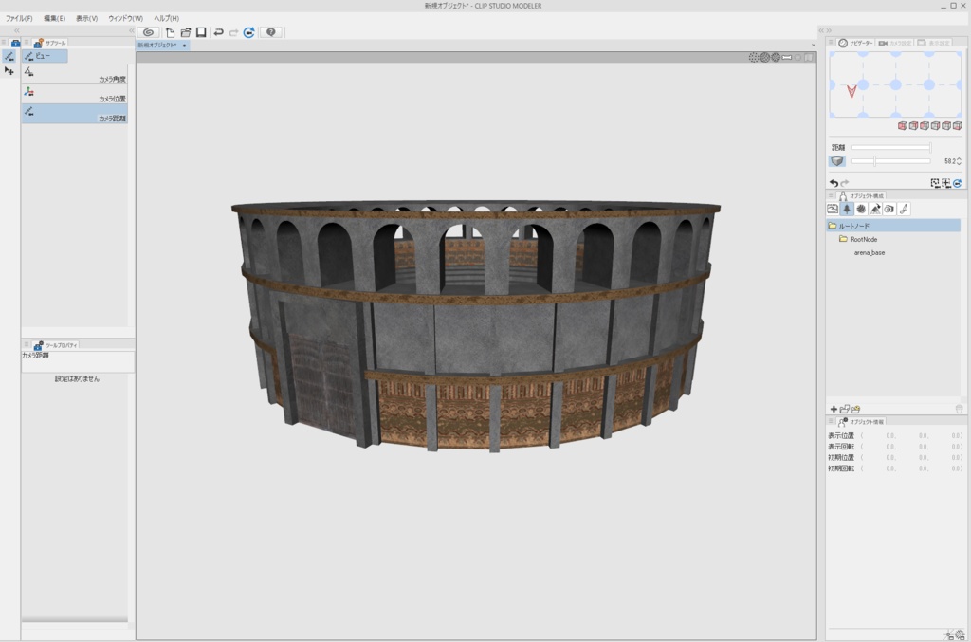Toggle the perspective cube button next to the slider

[837, 161]
